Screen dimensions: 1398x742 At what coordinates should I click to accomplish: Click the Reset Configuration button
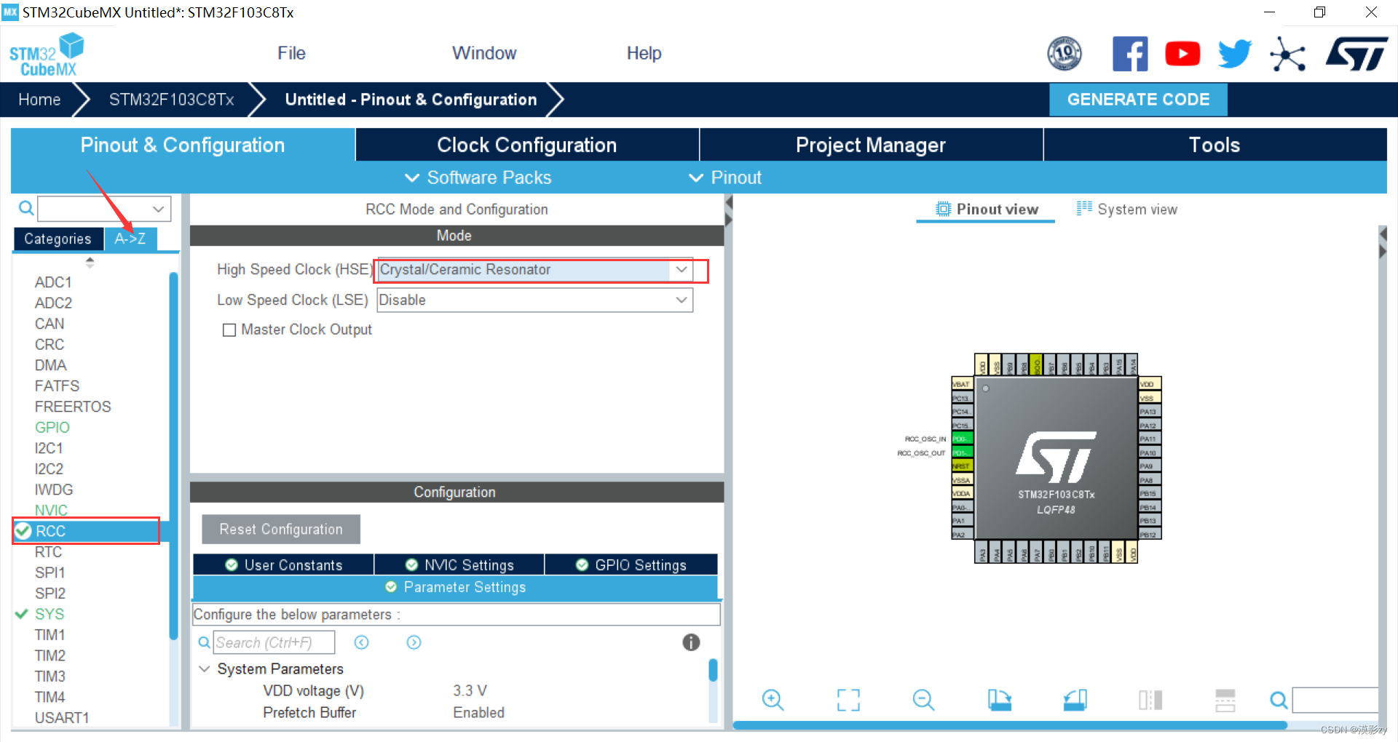click(281, 530)
